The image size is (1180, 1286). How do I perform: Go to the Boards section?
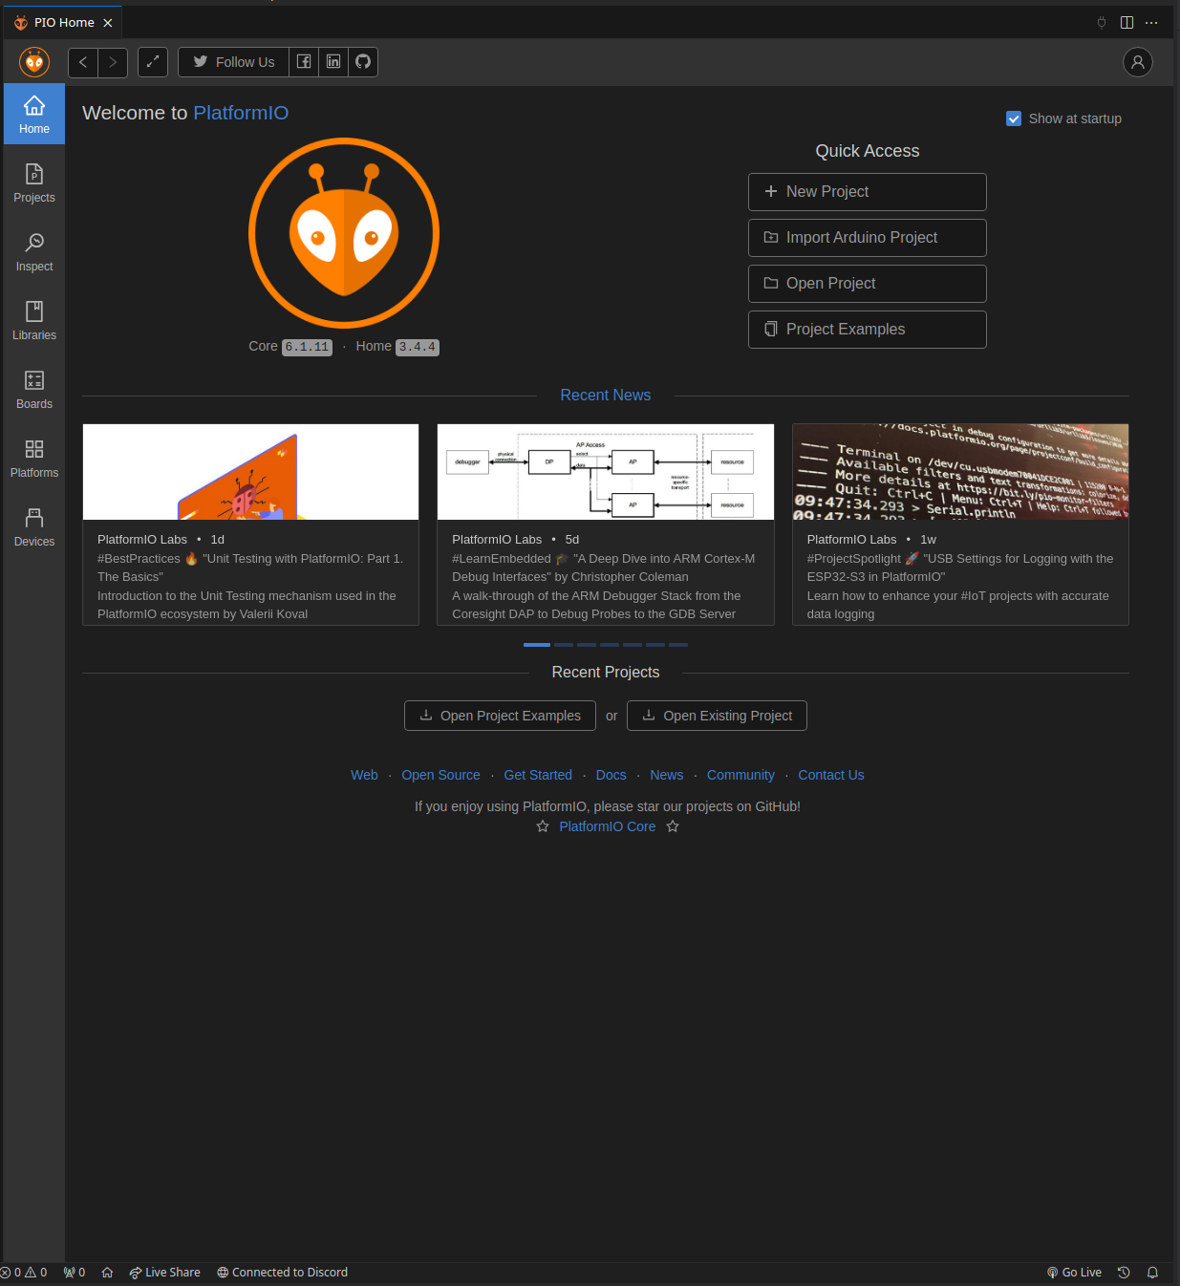tap(34, 390)
